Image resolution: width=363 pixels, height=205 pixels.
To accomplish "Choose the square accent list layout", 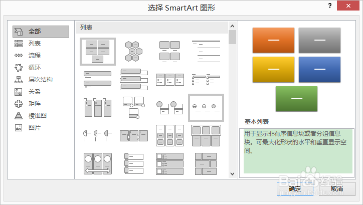I will tap(206, 80).
